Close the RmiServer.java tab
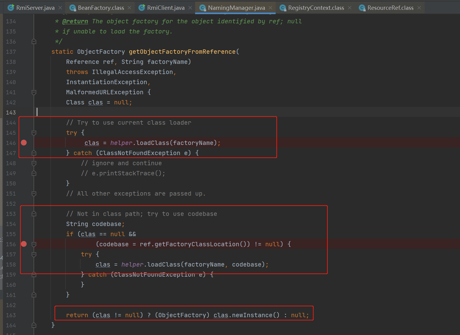The image size is (460, 335). 60,8
